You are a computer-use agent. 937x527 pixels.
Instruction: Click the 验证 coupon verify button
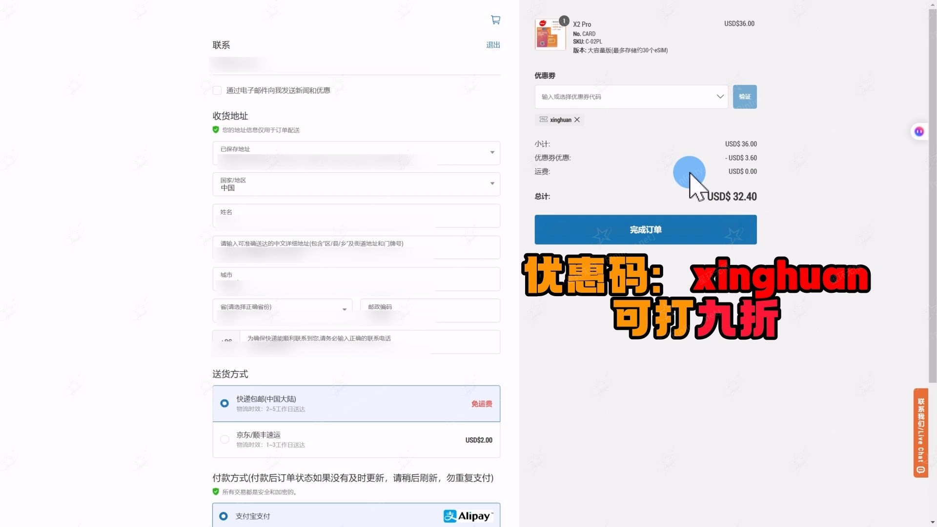tap(745, 97)
